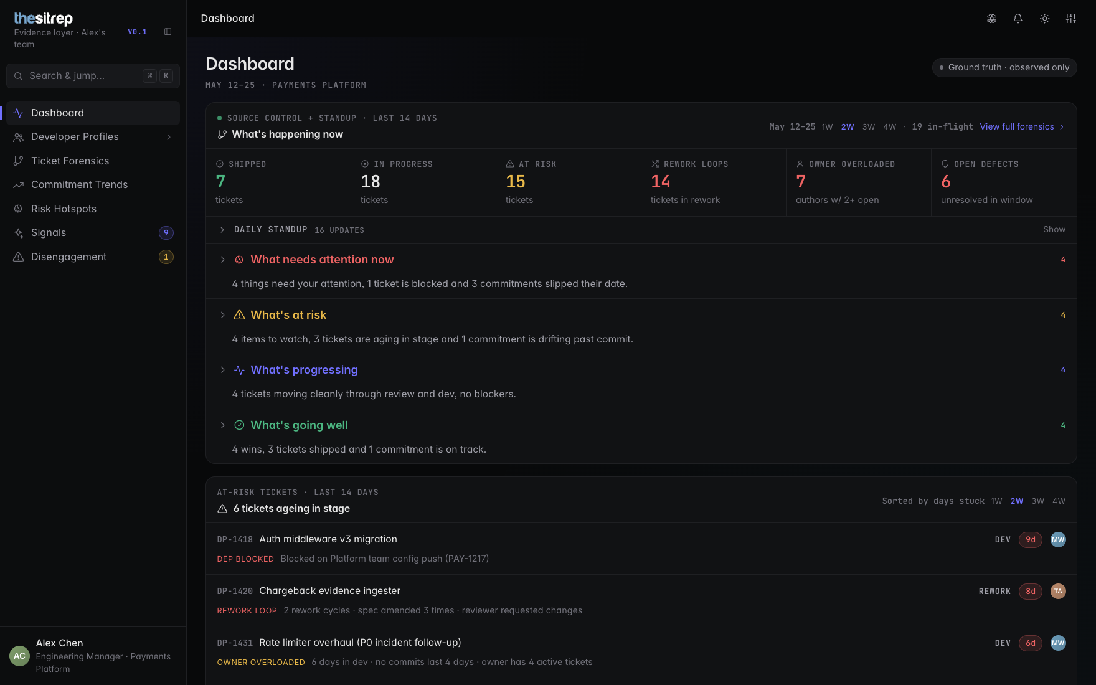Select 4W range in At-Risk Tickets panel
The width and height of the screenshot is (1096, 685).
(x=1059, y=501)
